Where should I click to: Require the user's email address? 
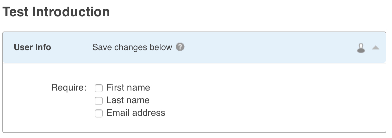pyautogui.click(x=98, y=113)
